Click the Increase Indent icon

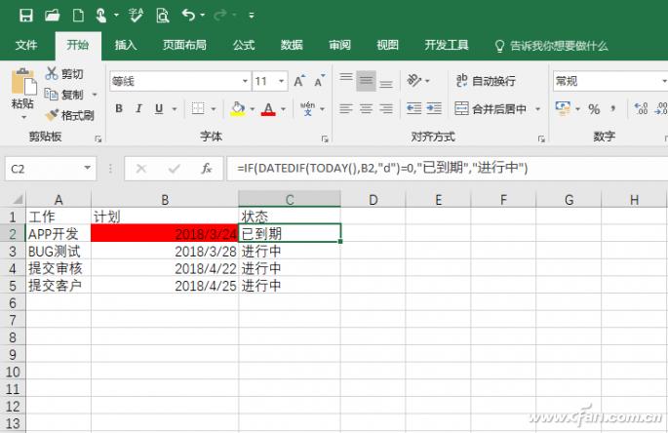[434, 108]
